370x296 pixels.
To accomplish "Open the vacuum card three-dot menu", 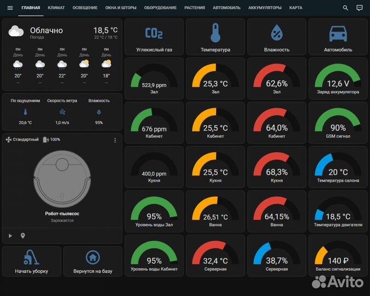I will tap(115, 140).
